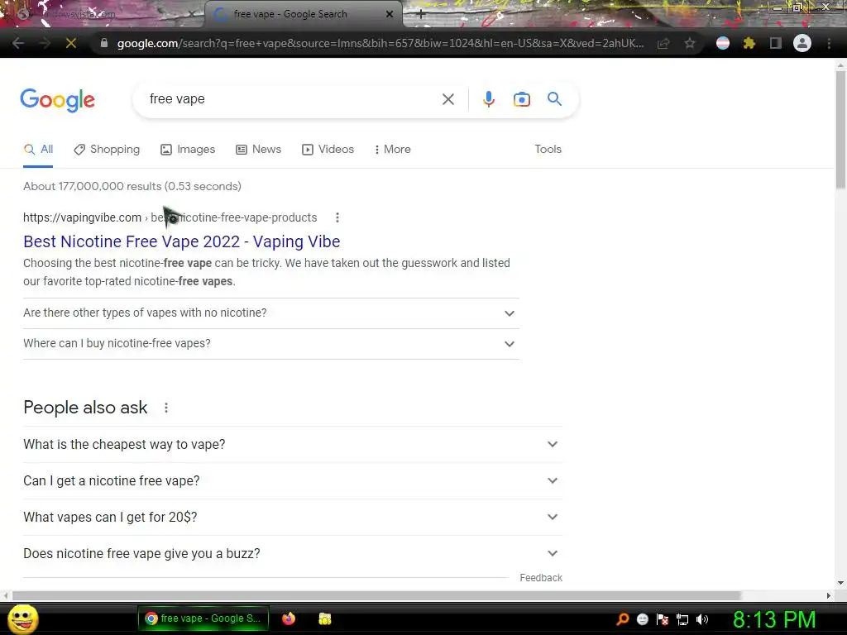Click the network tray icon

tap(682, 619)
